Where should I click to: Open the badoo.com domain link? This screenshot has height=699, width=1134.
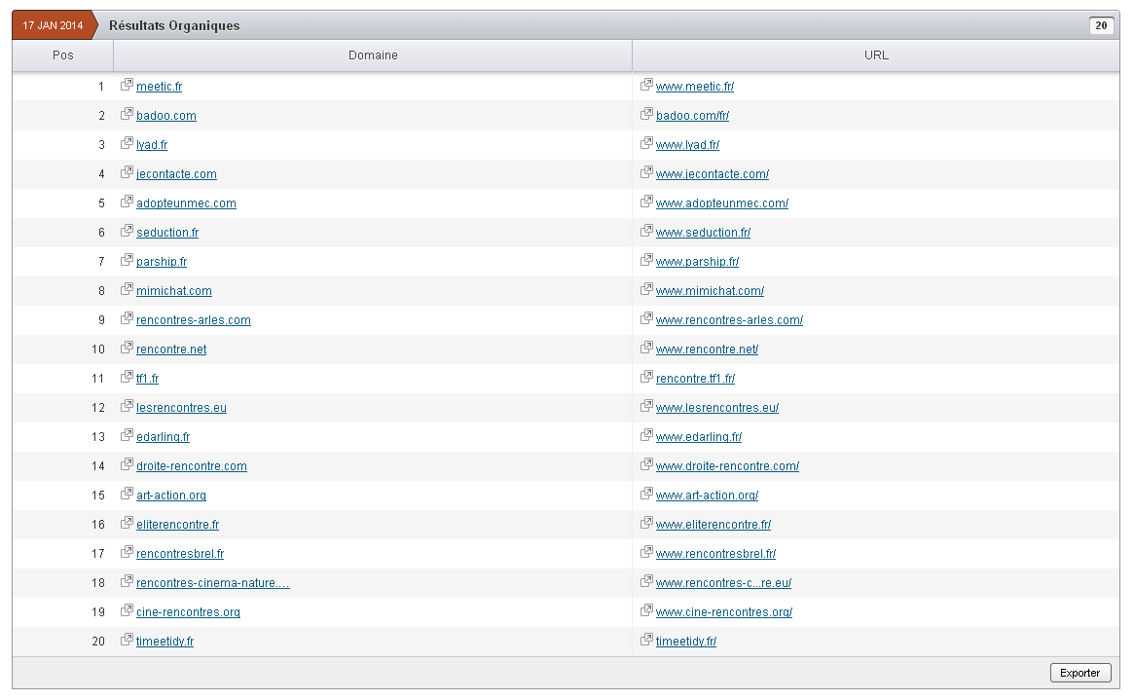coord(166,116)
